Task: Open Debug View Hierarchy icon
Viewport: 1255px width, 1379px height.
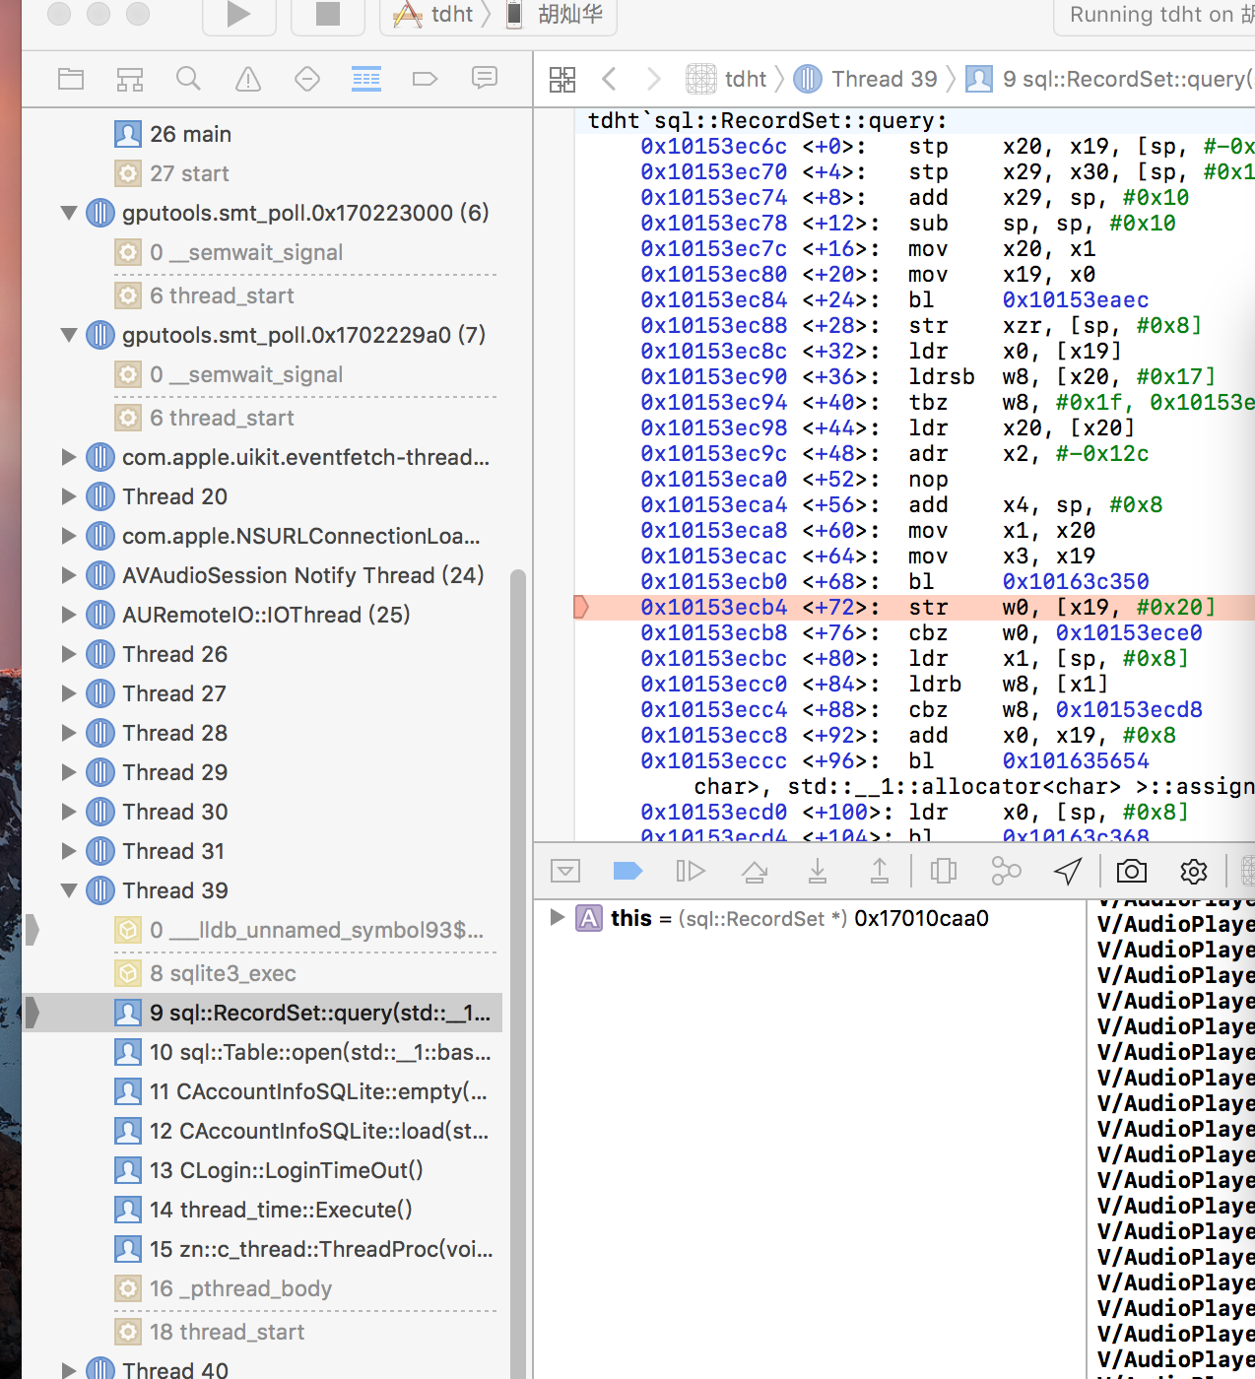Action: [x=944, y=871]
